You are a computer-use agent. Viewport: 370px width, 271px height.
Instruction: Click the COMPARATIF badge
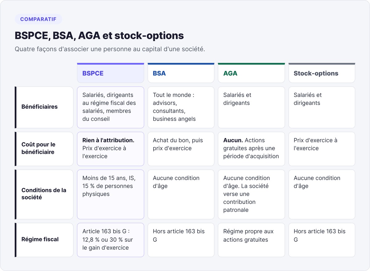(x=38, y=19)
